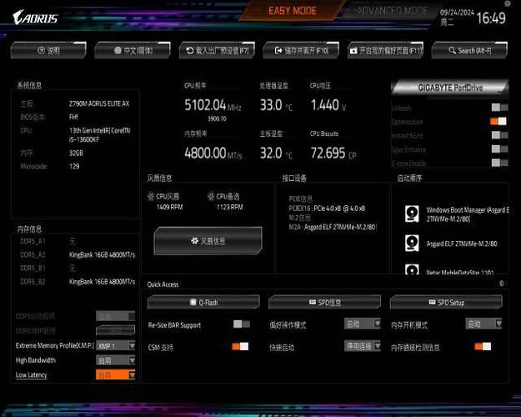Open the 快速启动 dropdown
The width and height of the screenshot is (521, 417).
point(363,346)
